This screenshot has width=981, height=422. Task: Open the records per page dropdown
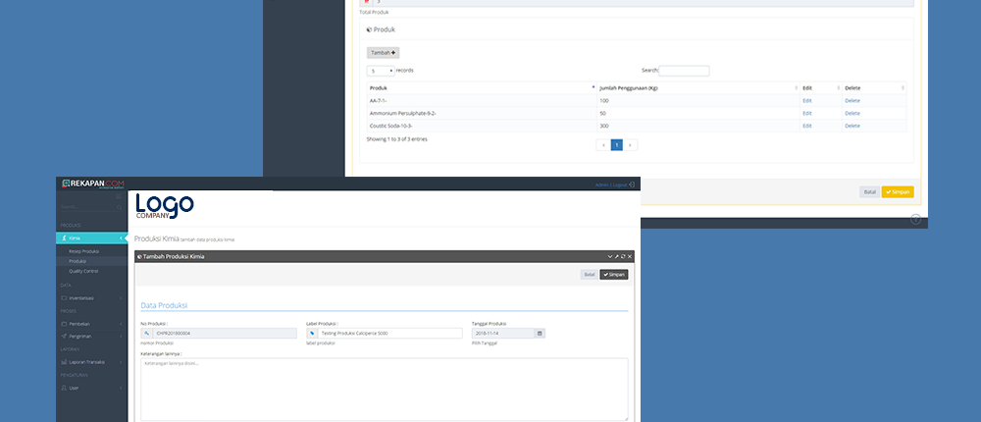[x=381, y=71]
